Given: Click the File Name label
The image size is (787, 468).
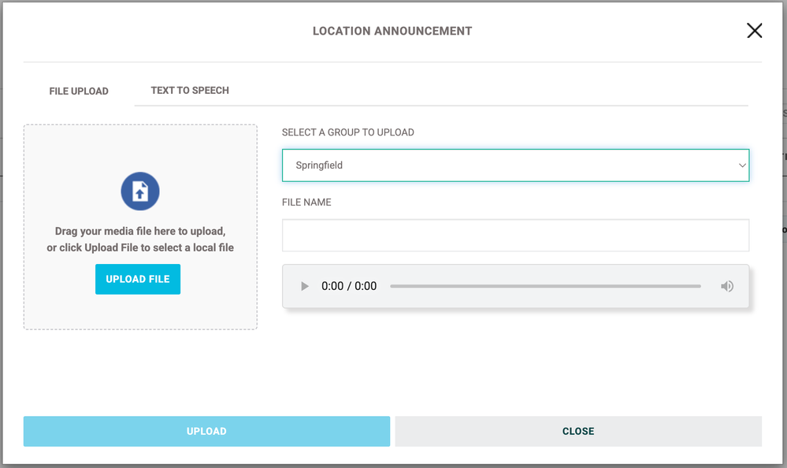Looking at the screenshot, I should [306, 202].
